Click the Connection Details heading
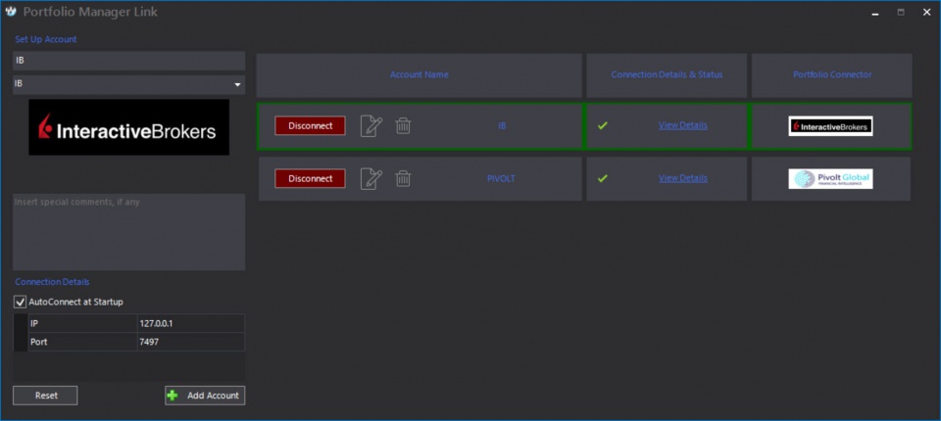The height and width of the screenshot is (421, 941). tap(52, 282)
